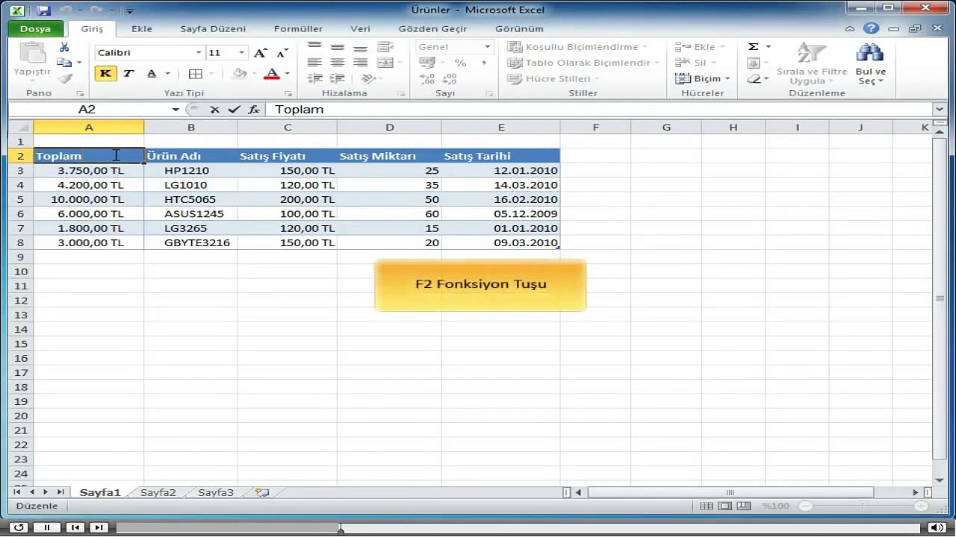Image resolution: width=956 pixels, height=537 pixels.
Task: Pause the video with the player pause button
Action: click(x=46, y=527)
